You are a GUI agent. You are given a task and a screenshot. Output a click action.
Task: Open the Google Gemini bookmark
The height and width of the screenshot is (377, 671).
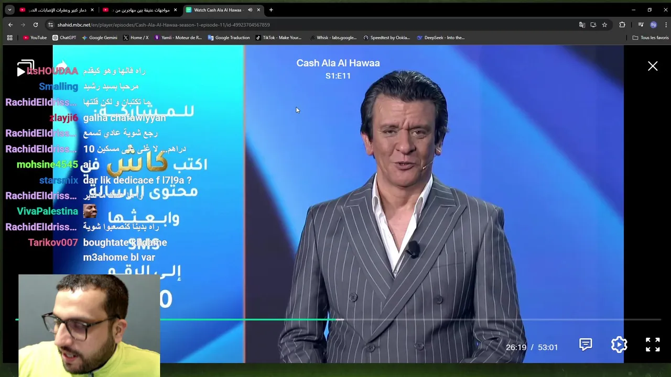99,38
